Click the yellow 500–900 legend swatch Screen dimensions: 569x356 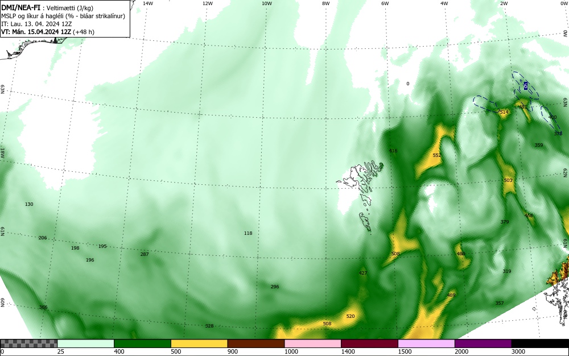coord(199,343)
